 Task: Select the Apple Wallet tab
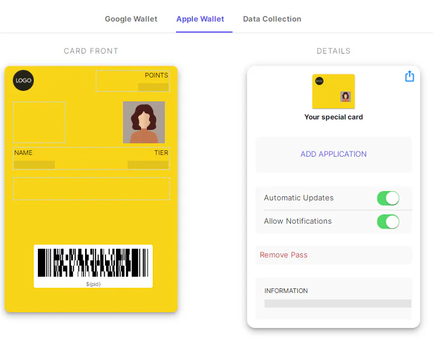coord(200,19)
